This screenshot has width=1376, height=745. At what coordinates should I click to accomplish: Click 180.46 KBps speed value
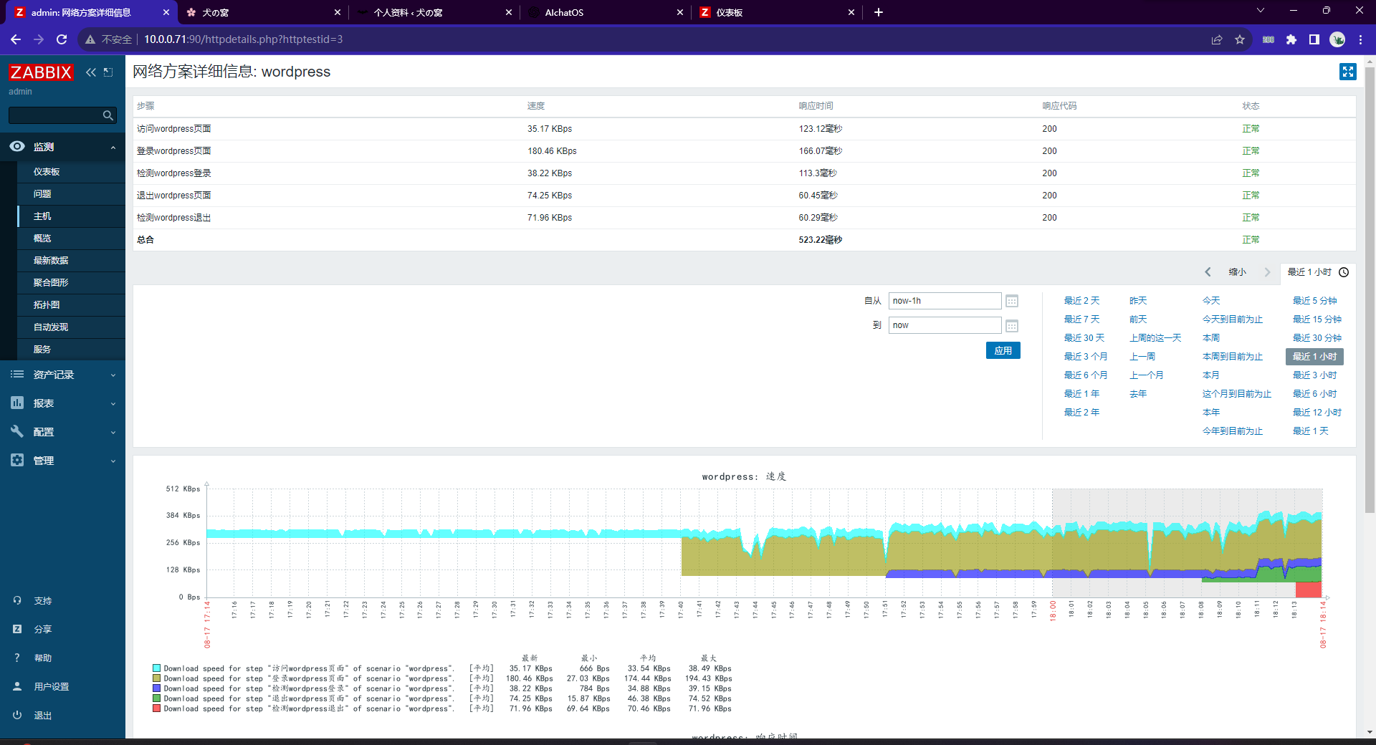tap(552, 151)
